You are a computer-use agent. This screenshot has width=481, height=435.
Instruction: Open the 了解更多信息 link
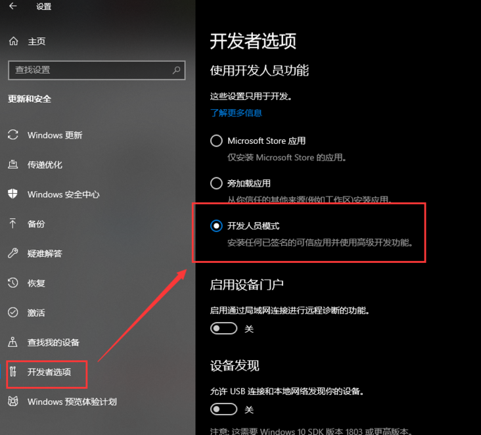click(236, 113)
